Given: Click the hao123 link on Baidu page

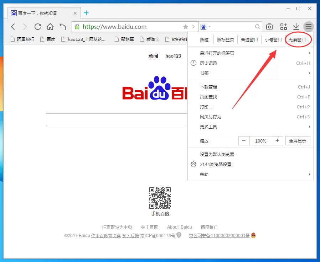Looking at the screenshot, I should click(173, 56).
